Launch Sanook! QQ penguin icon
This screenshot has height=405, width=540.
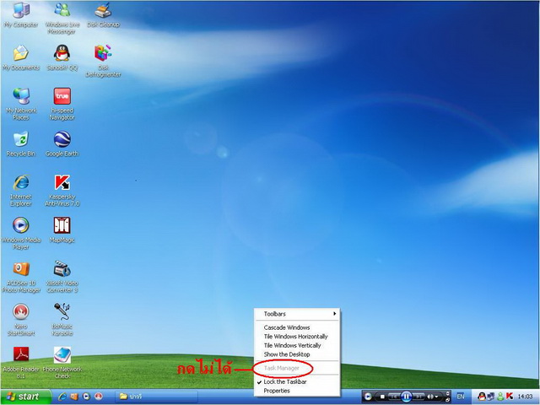pos(62,57)
